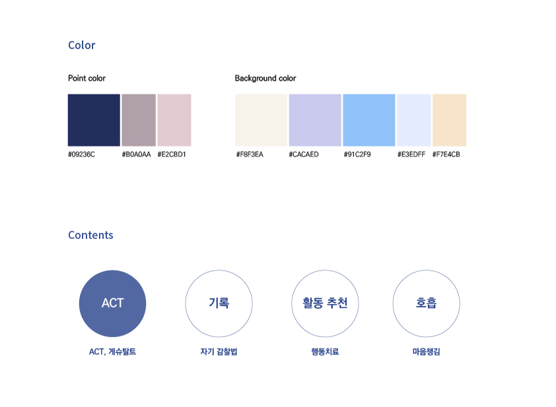The image size is (556, 407).
Task: Pick the peach #F7E4CB swatch
Action: [x=450, y=120]
